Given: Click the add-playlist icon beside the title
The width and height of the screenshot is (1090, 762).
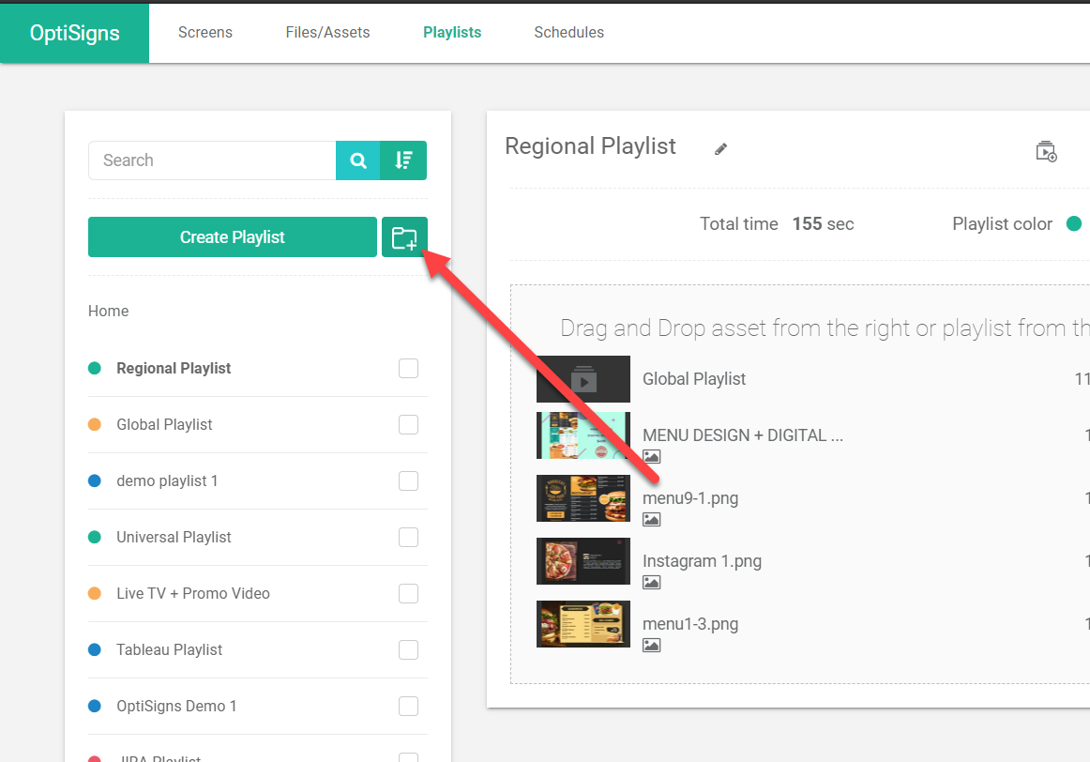Looking at the screenshot, I should (x=1046, y=151).
